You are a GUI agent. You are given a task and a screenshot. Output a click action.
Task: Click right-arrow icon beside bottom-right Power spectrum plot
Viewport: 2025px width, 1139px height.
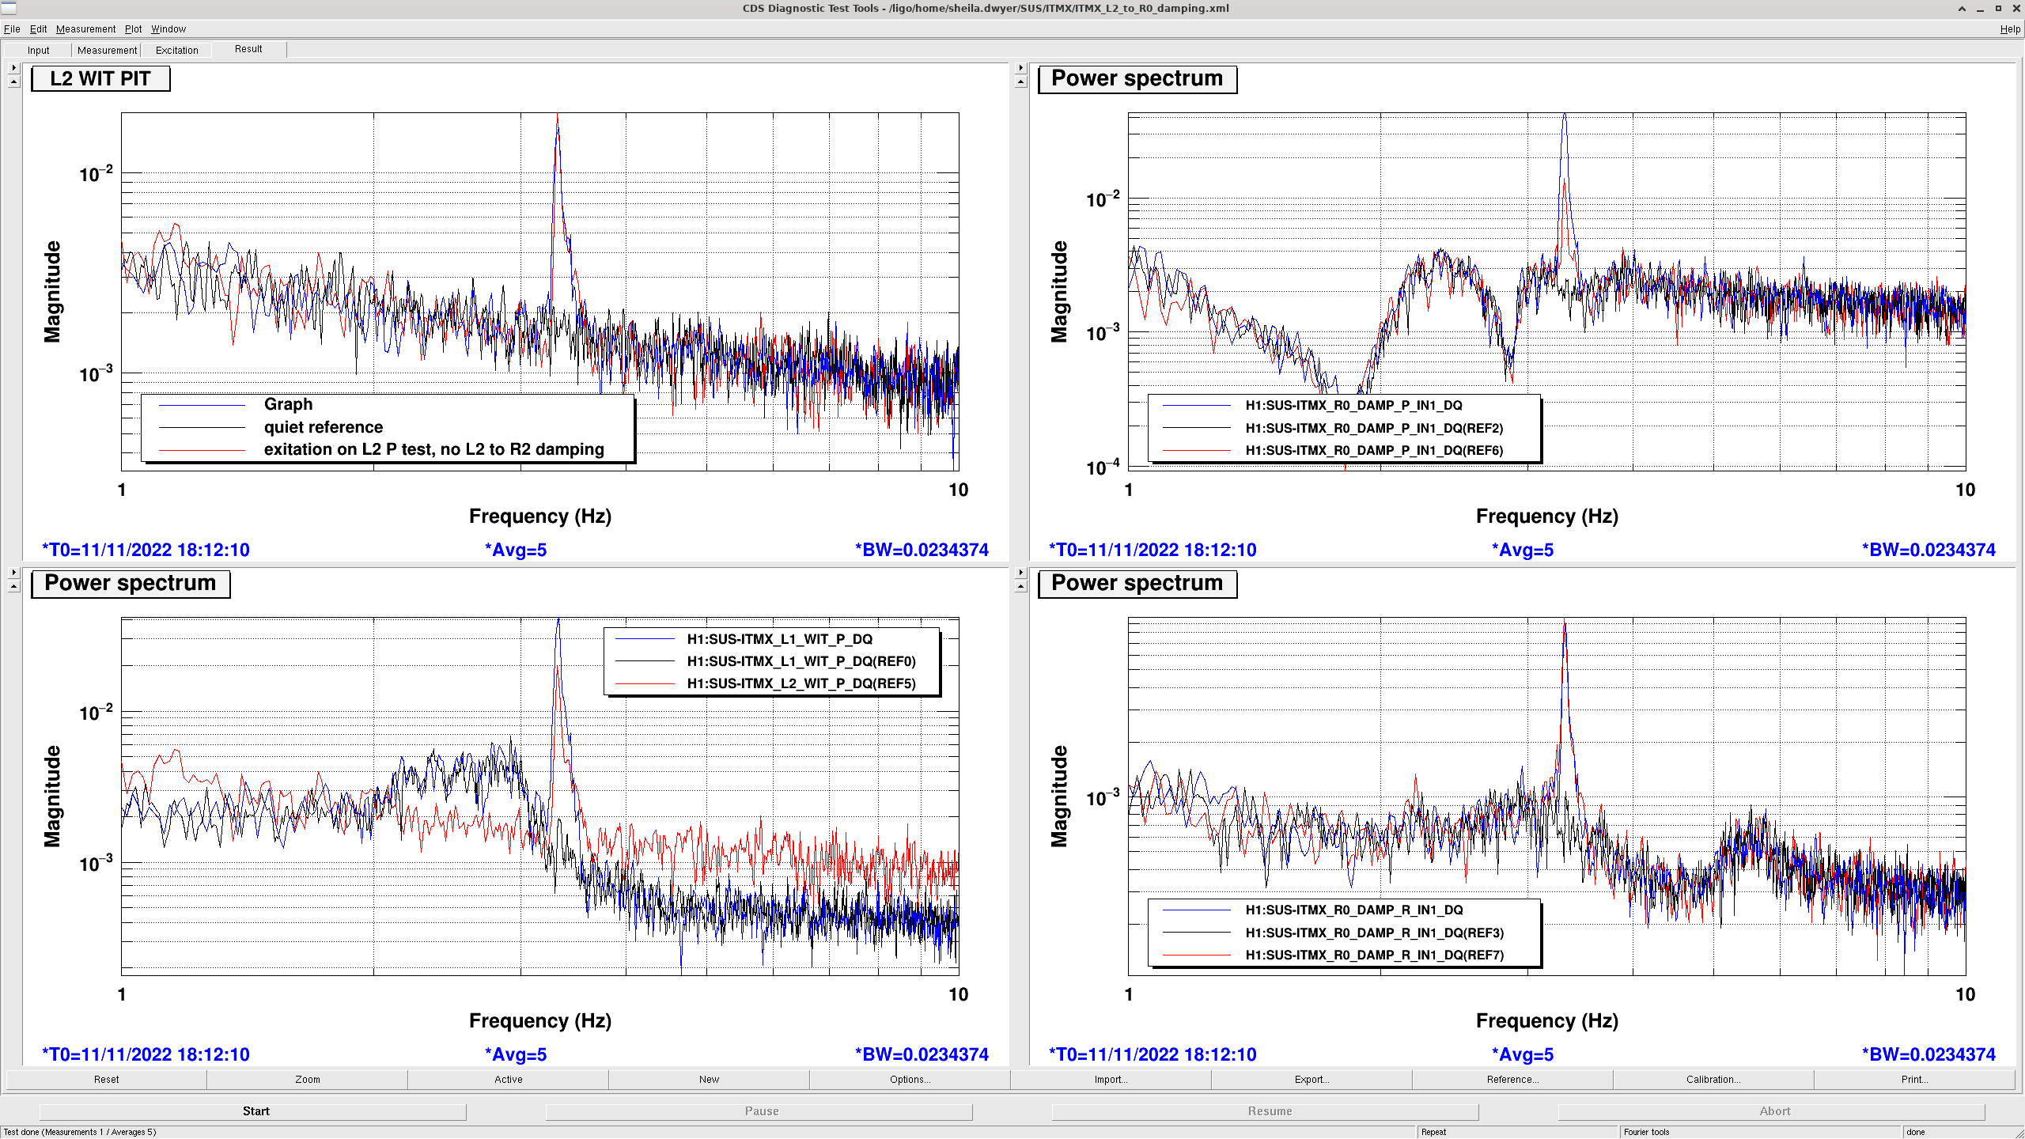pos(1020,573)
